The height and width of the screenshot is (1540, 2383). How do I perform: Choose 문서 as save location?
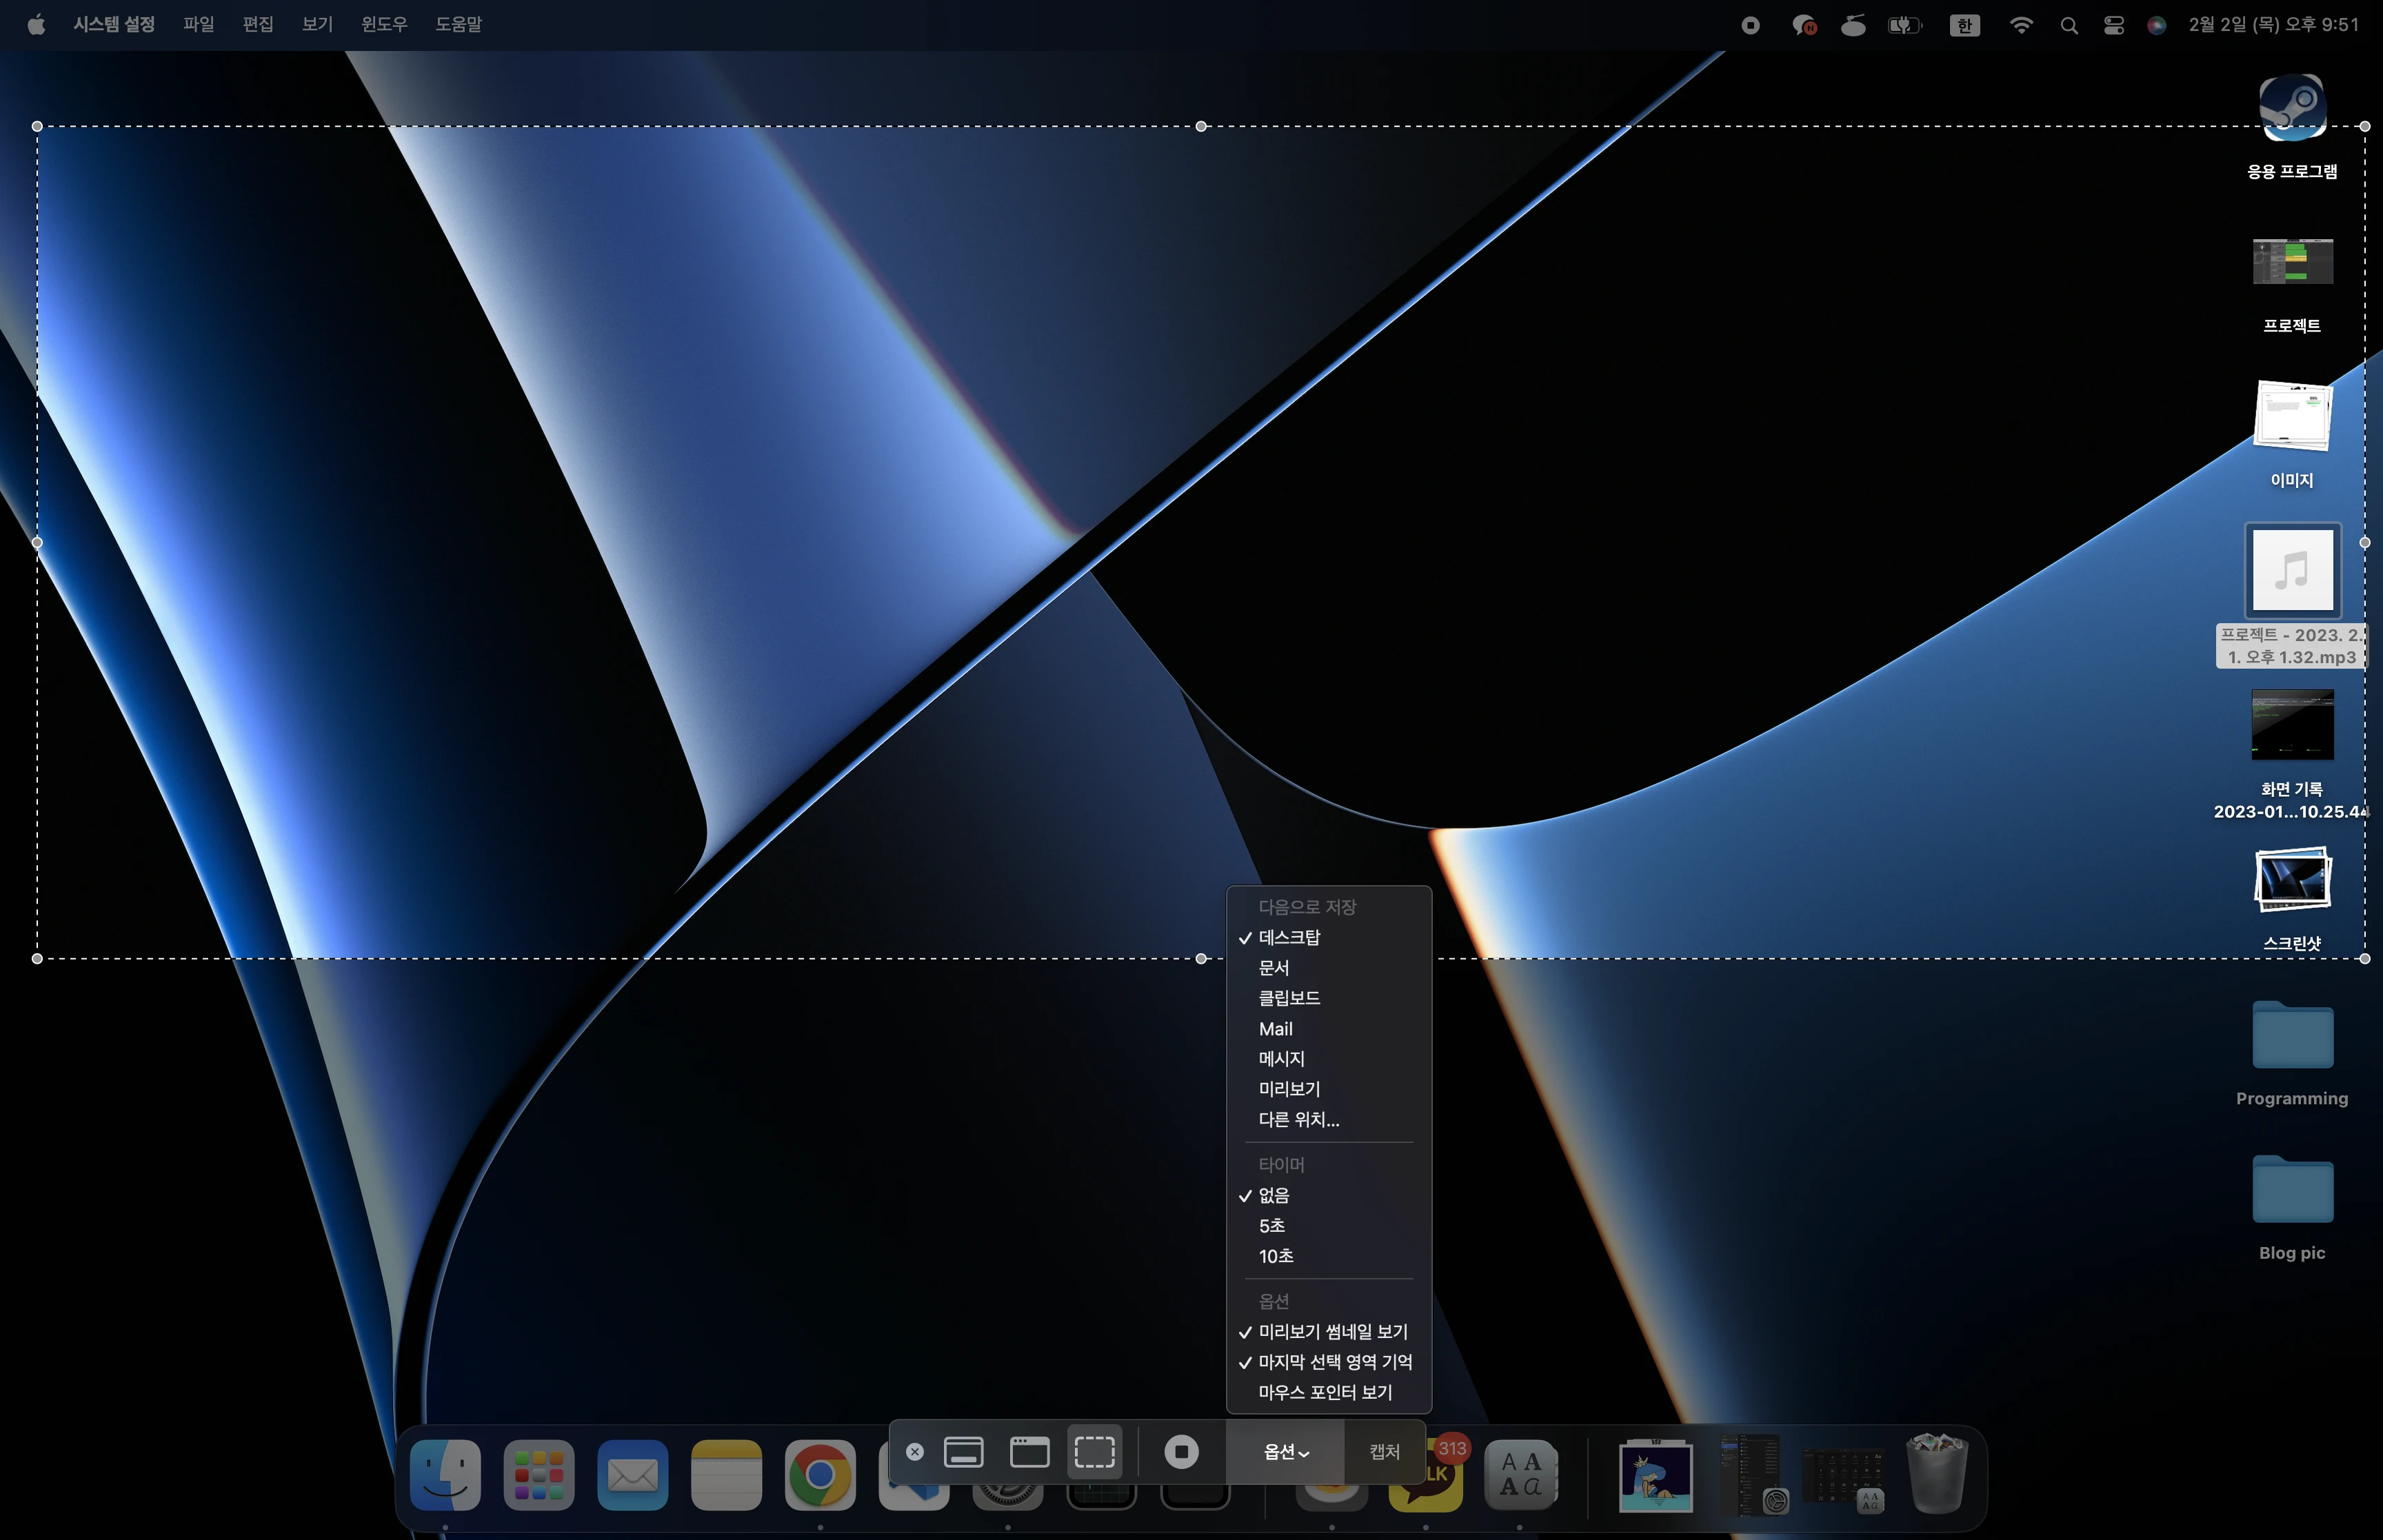click(1329, 967)
